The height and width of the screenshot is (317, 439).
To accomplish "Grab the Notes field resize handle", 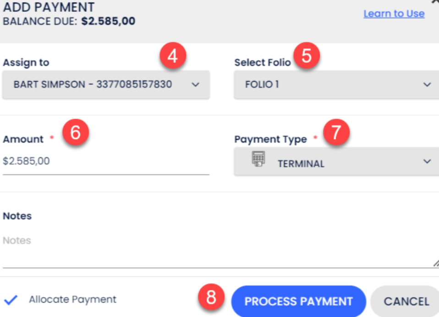I will coord(435,263).
